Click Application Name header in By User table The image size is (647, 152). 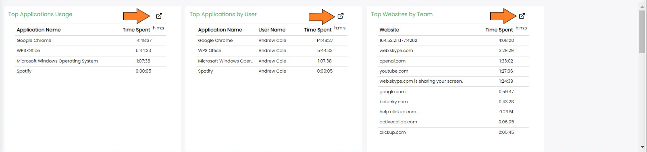click(x=220, y=30)
